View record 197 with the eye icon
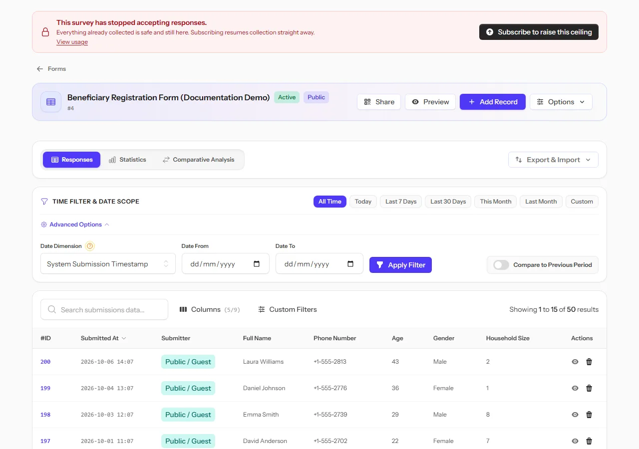The image size is (639, 449). (575, 441)
